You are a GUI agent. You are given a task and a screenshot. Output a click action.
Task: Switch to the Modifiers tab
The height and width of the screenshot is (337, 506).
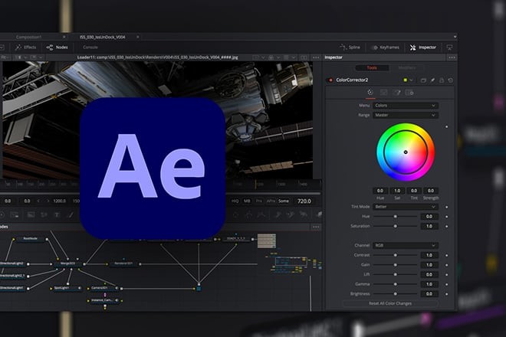(x=408, y=67)
